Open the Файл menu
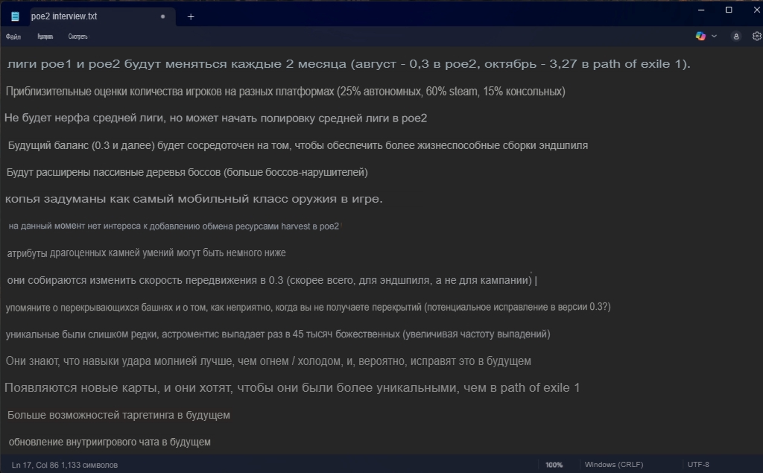 [13, 36]
